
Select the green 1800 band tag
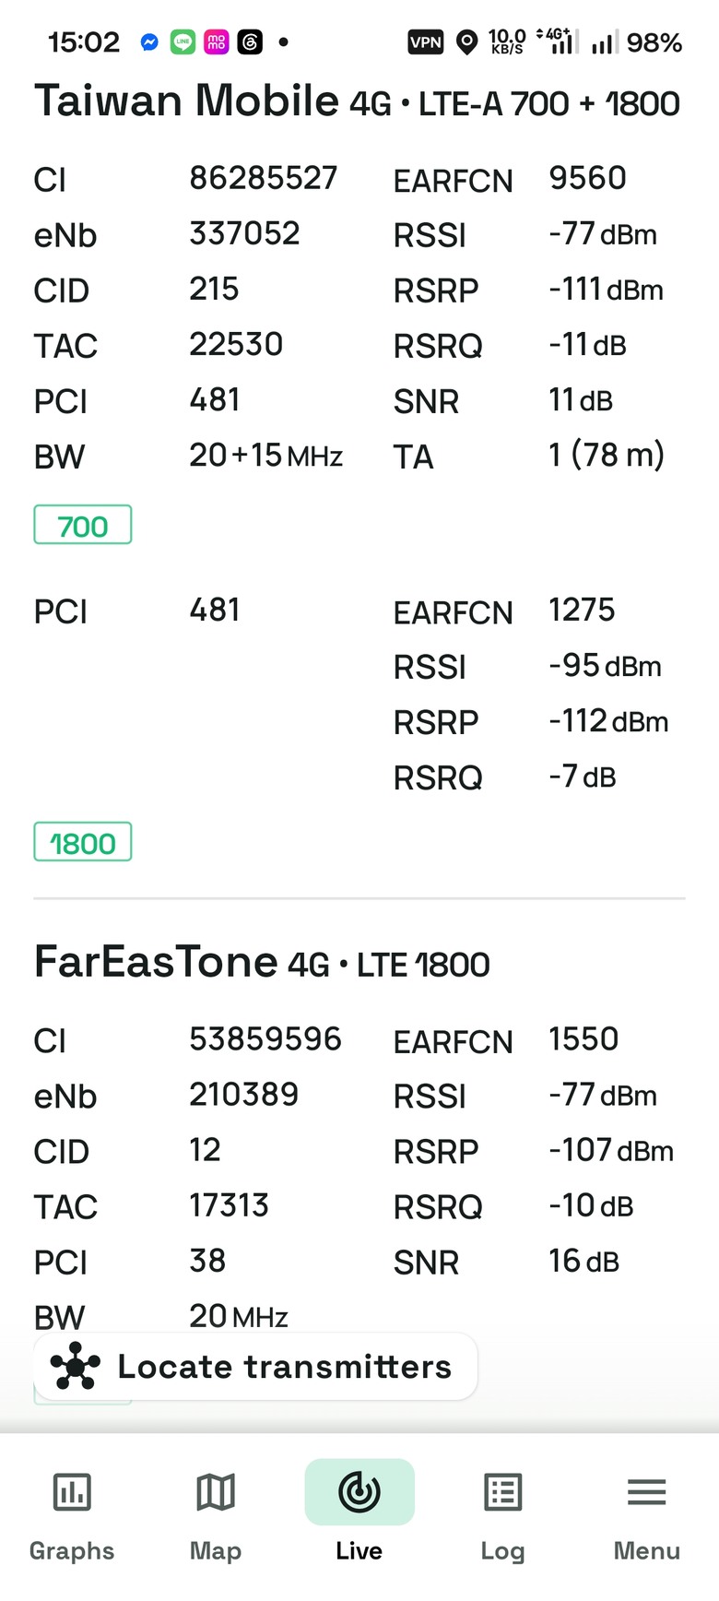click(83, 842)
